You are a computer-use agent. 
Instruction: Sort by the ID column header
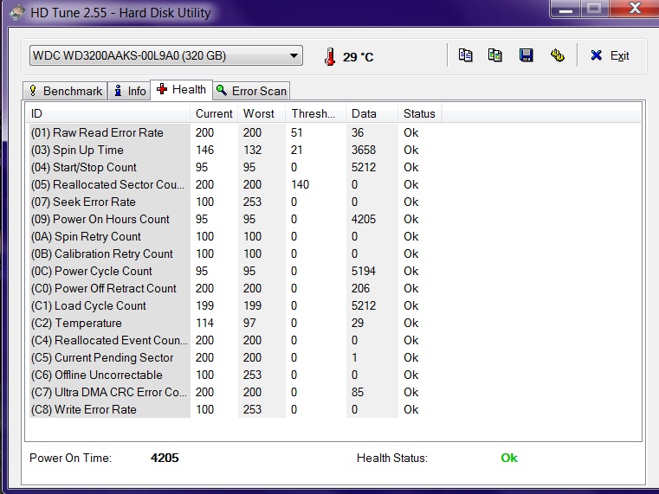coord(107,113)
